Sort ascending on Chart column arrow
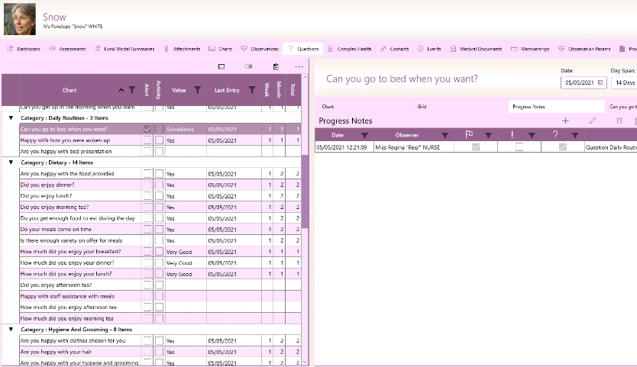 (x=121, y=90)
